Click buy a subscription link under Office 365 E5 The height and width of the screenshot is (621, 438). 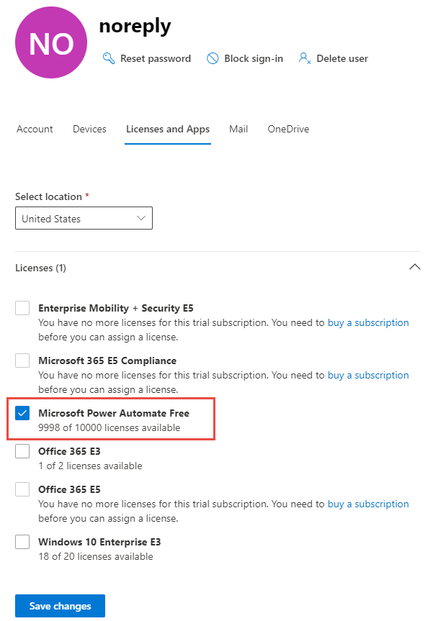[368, 504]
